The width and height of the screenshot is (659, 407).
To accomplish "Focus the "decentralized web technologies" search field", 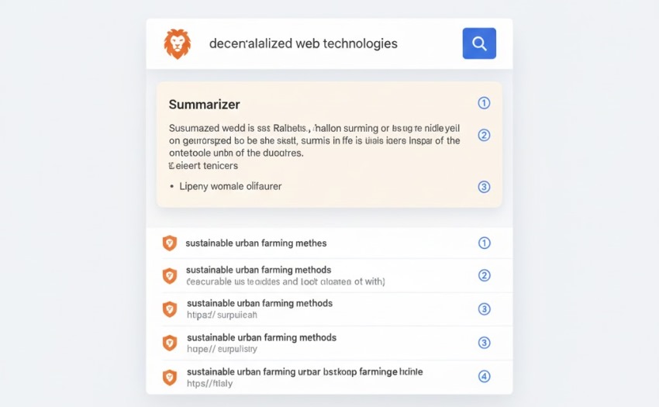I will tap(303, 43).
